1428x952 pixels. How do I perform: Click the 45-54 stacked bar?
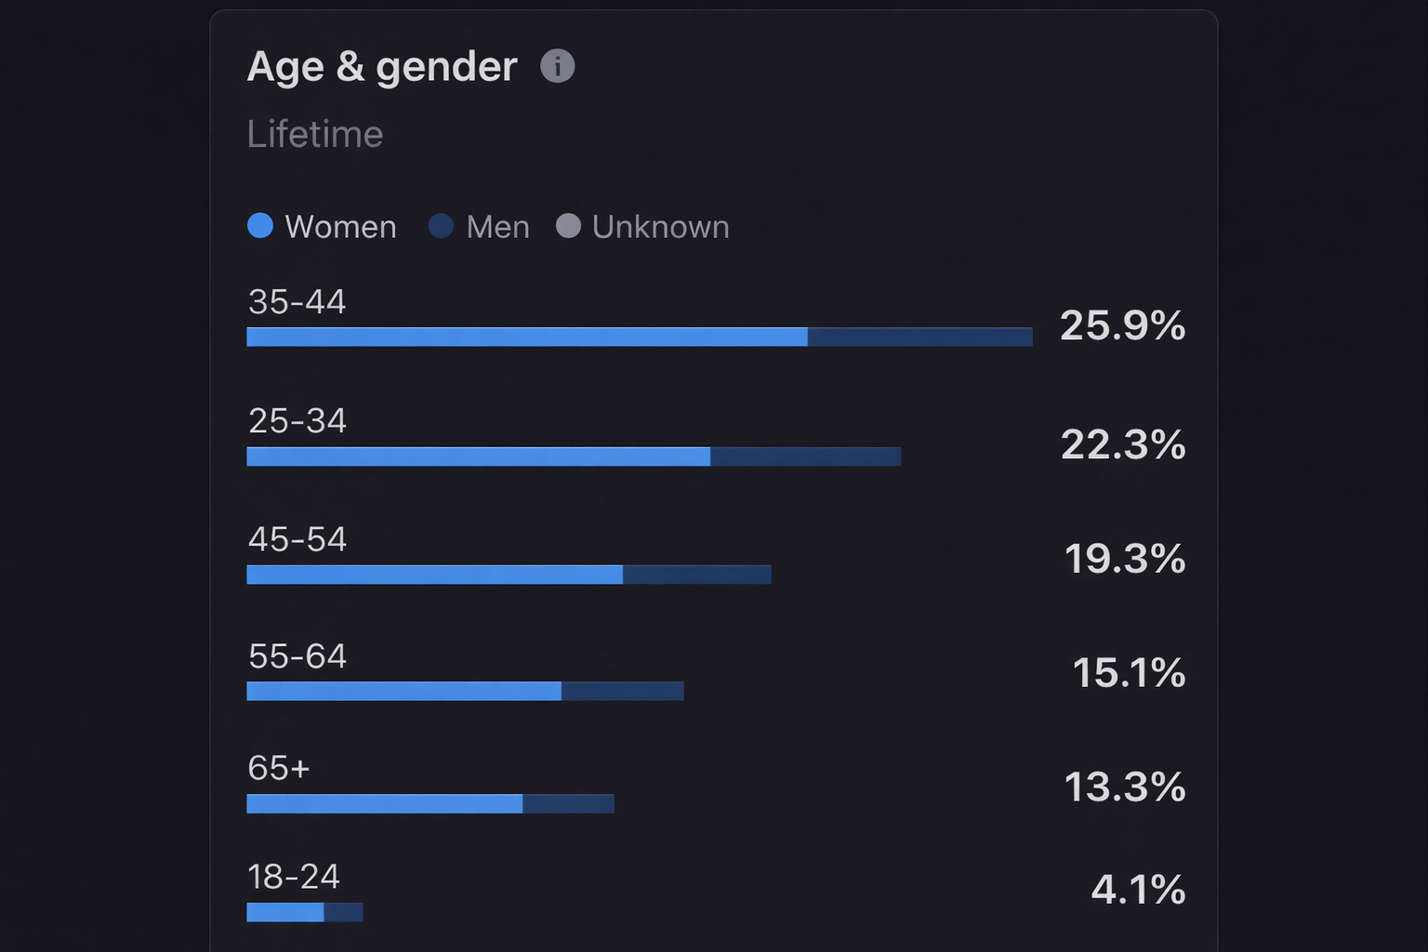pos(509,575)
